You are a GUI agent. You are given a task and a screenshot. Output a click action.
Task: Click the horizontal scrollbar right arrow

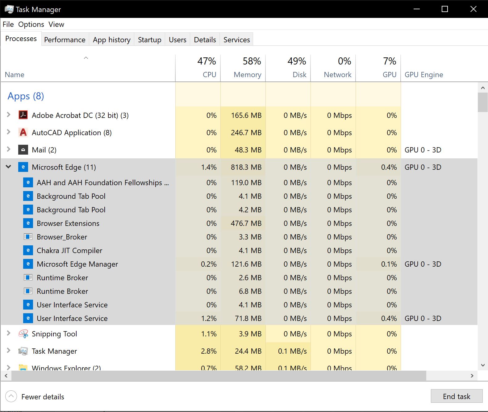472,376
